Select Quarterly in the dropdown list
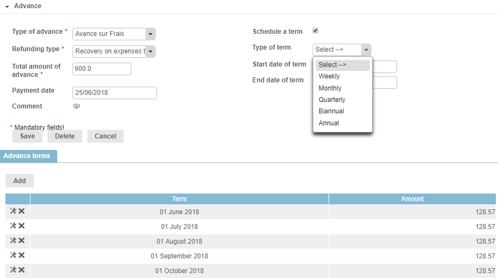This screenshot has height=278, width=498. point(332,100)
